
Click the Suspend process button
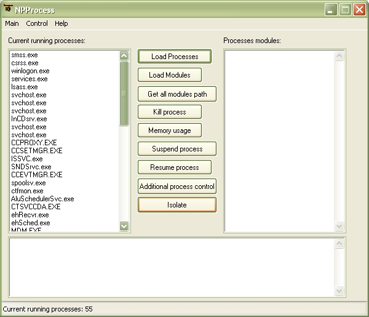pyautogui.click(x=177, y=148)
